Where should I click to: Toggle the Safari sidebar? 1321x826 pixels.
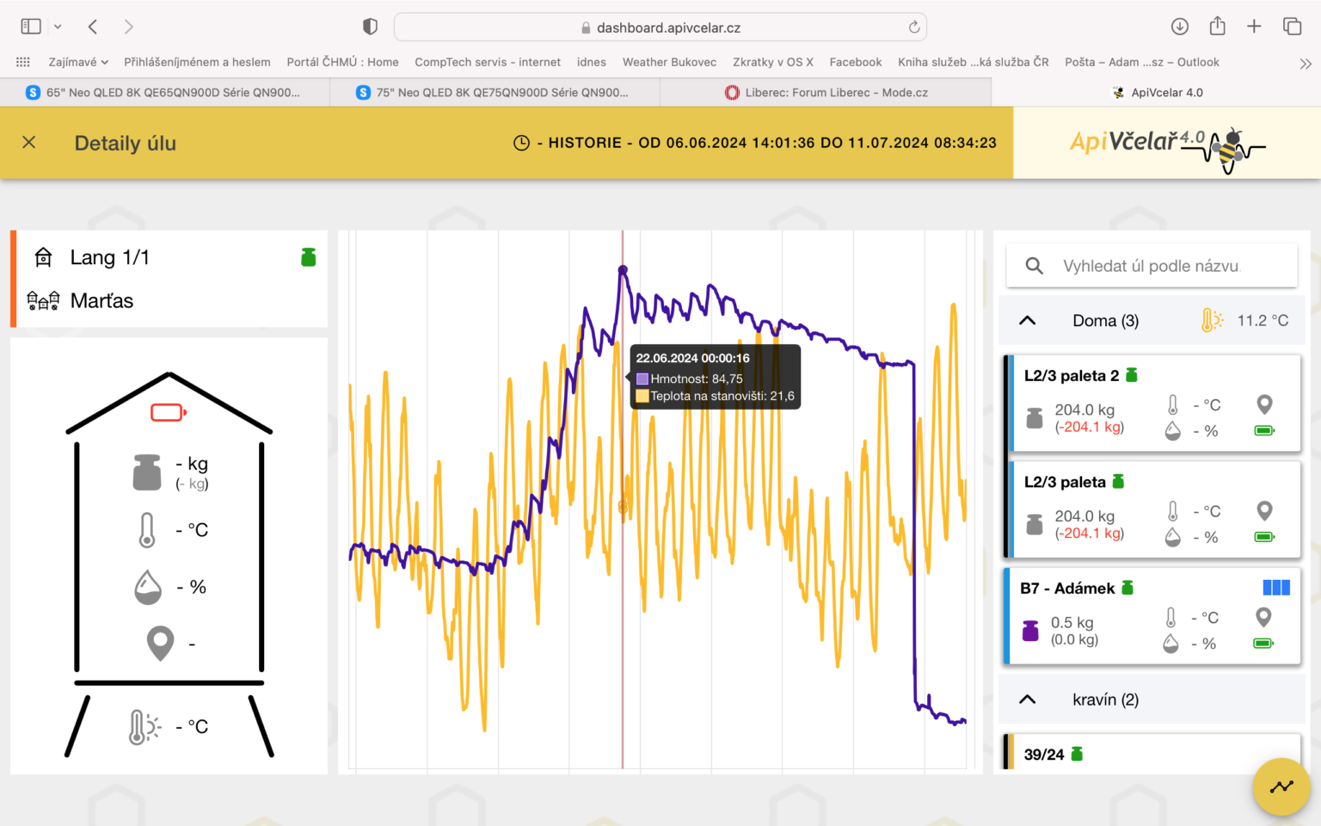pos(31,27)
